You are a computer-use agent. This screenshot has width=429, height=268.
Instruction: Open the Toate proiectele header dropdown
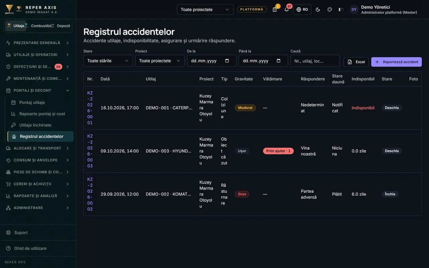(205, 9)
